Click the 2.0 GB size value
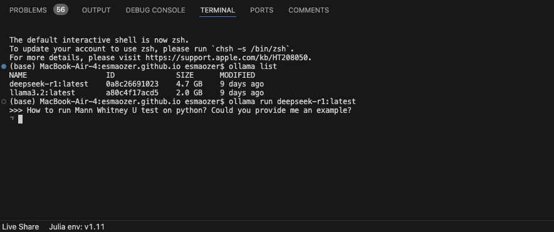This screenshot has width=554, height=232. 189,93
